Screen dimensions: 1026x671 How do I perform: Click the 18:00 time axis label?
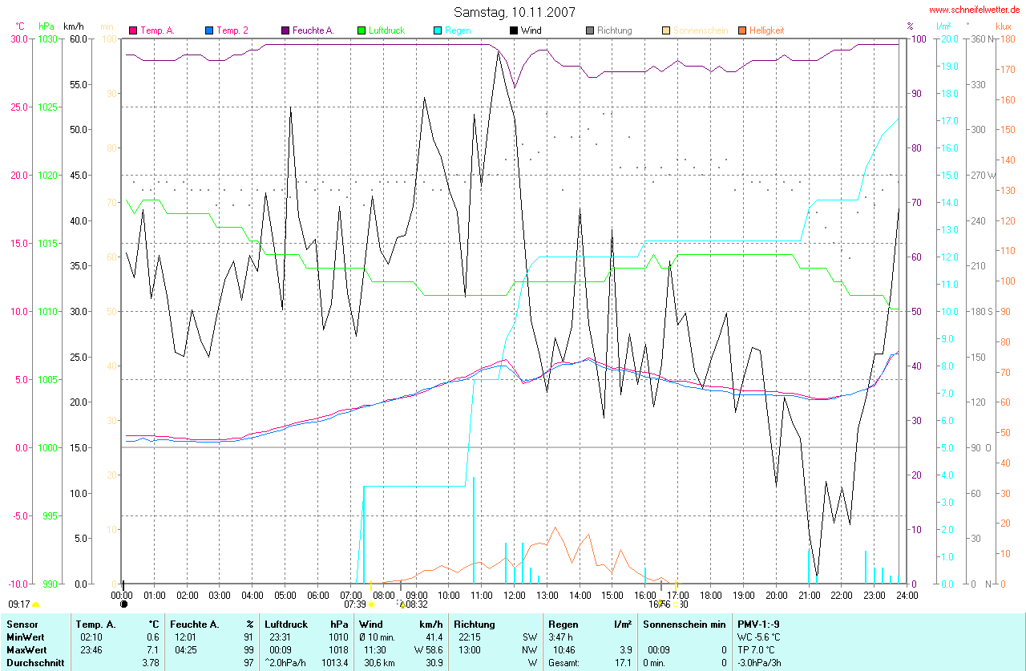tap(710, 595)
